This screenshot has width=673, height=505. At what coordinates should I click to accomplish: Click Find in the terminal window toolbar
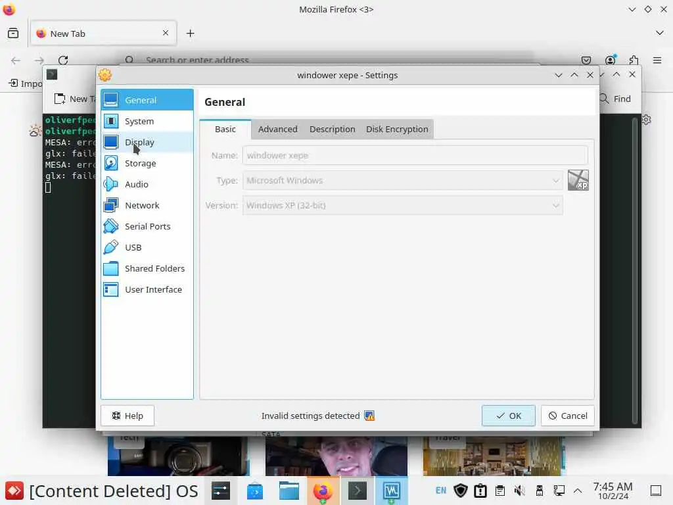click(615, 99)
